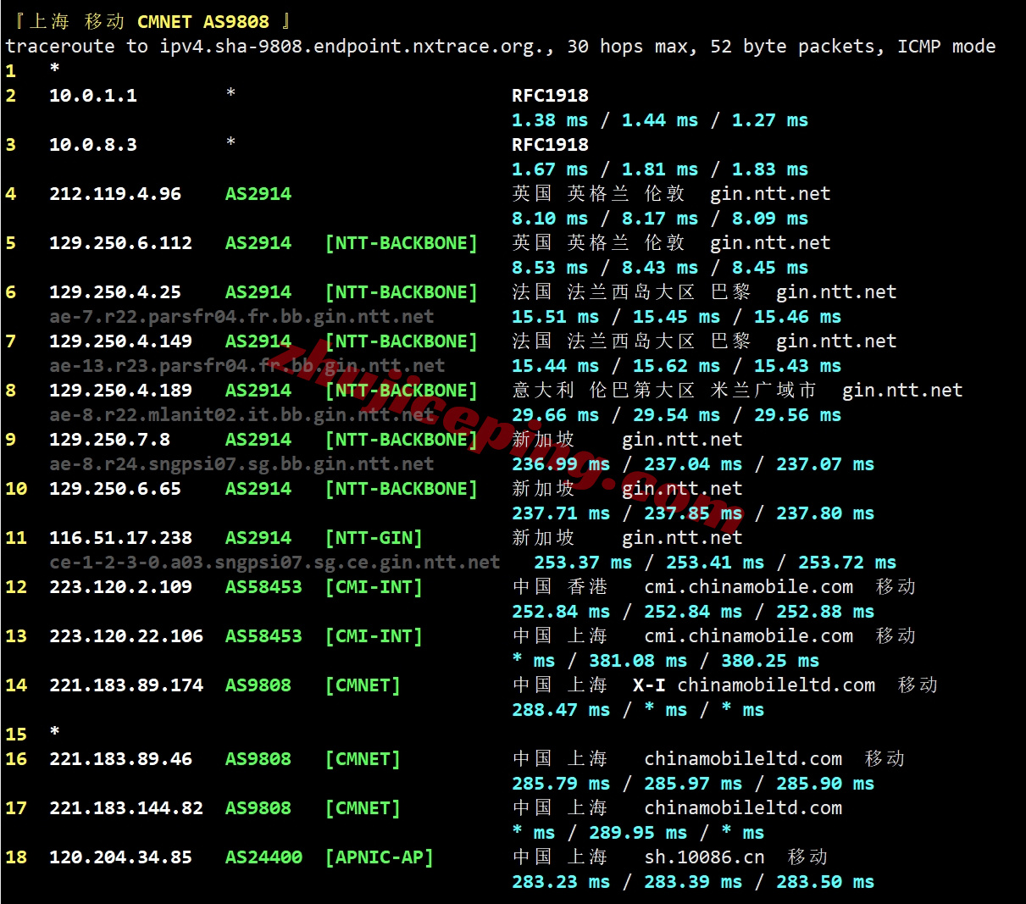Image resolution: width=1026 pixels, height=904 pixels.
Task: Click the latency value '8.10 ms'
Action: click(x=550, y=219)
